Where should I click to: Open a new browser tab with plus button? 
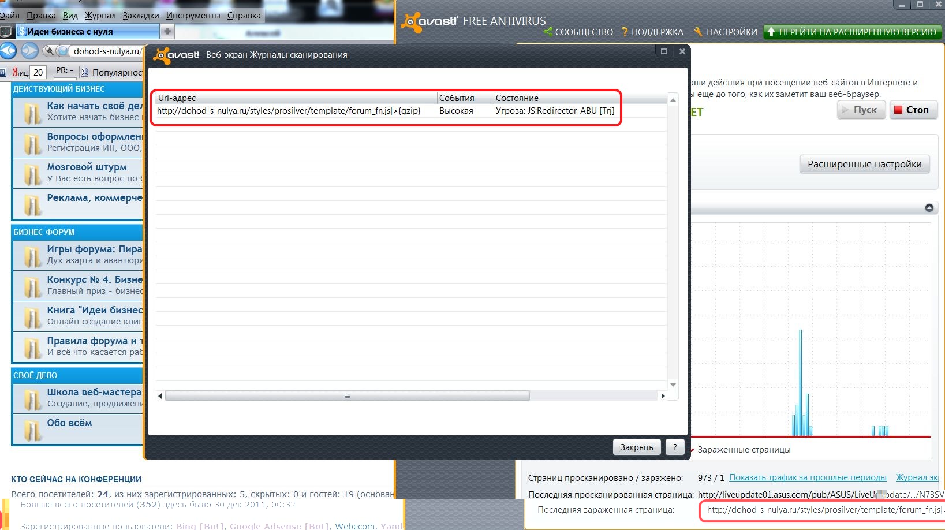[x=167, y=31]
